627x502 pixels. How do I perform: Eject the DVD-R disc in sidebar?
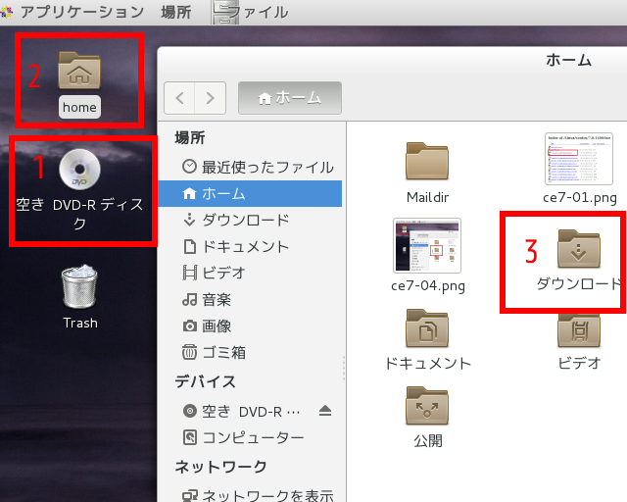(x=326, y=412)
